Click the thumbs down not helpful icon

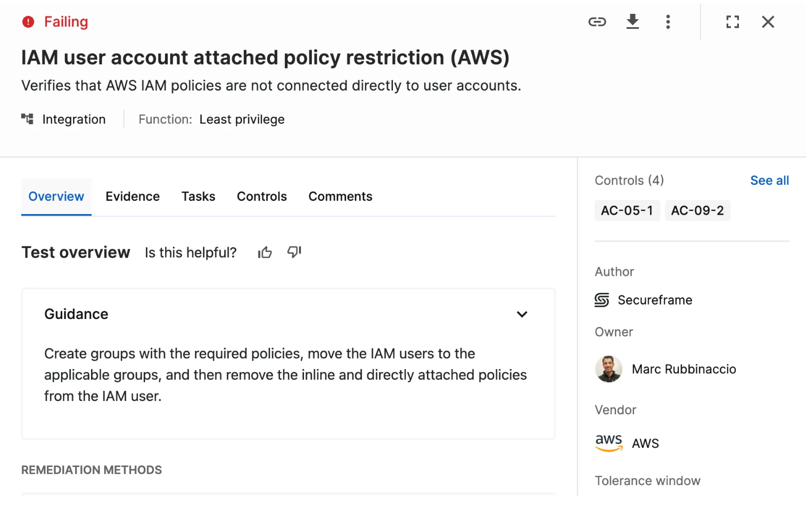(294, 252)
